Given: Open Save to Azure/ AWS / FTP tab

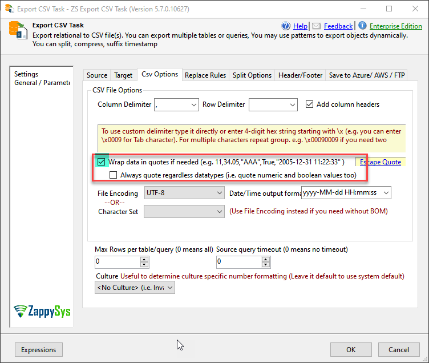Looking at the screenshot, I should (x=367, y=75).
